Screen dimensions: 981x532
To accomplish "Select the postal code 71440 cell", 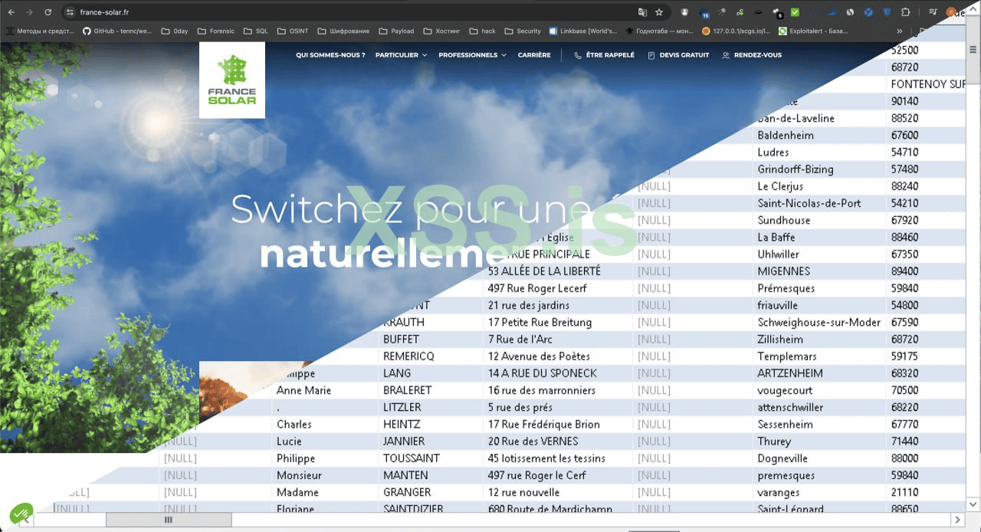I will 925,442.
